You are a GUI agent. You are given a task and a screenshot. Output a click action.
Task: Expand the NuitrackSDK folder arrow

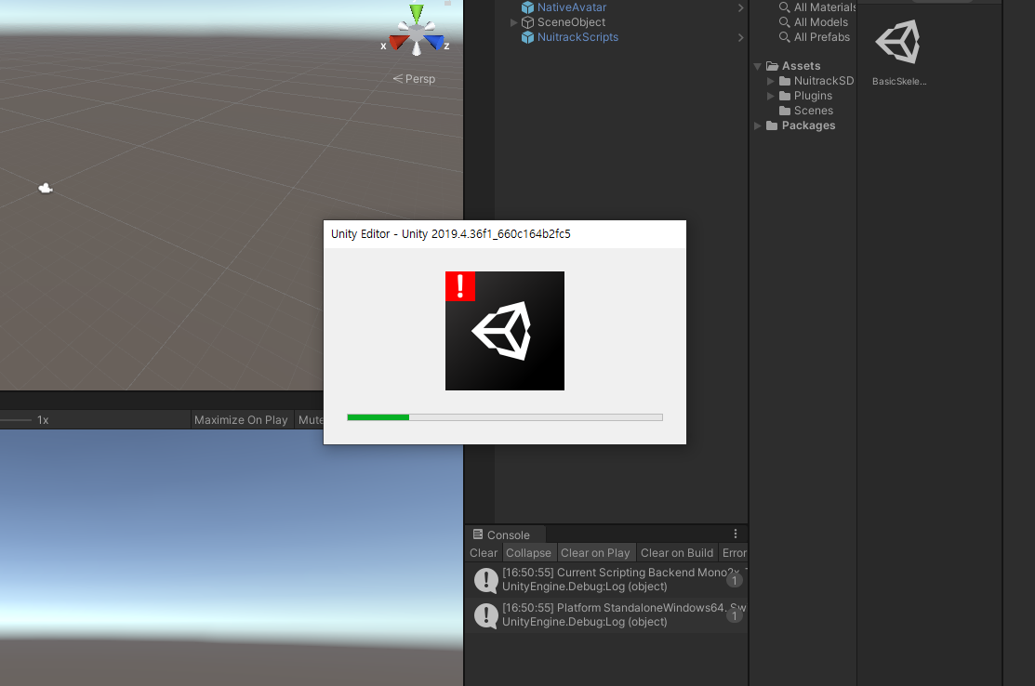click(x=770, y=81)
